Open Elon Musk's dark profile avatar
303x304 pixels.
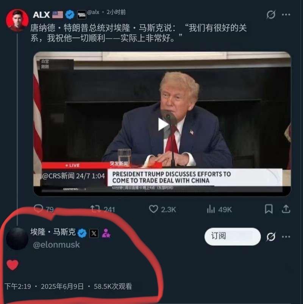[x=17, y=239]
